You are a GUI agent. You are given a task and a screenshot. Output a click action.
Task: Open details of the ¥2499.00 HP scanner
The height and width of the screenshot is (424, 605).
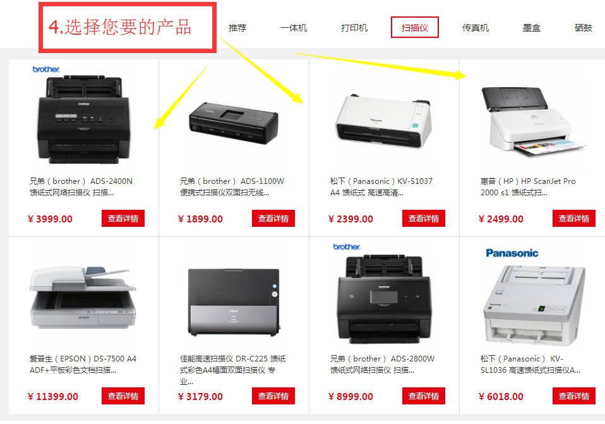click(574, 219)
